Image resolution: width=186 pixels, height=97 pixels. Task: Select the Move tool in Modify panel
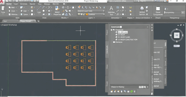63,7
